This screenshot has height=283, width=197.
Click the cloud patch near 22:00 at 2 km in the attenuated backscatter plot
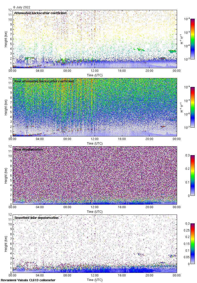tap(163, 58)
